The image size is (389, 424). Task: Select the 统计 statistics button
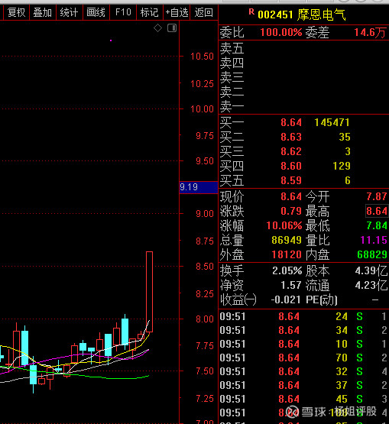69,12
